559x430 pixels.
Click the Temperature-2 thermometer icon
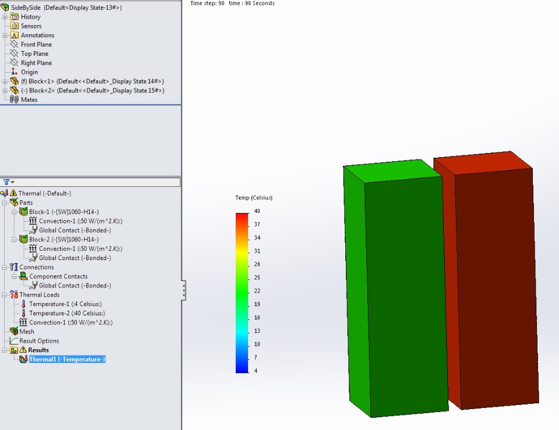[23, 313]
